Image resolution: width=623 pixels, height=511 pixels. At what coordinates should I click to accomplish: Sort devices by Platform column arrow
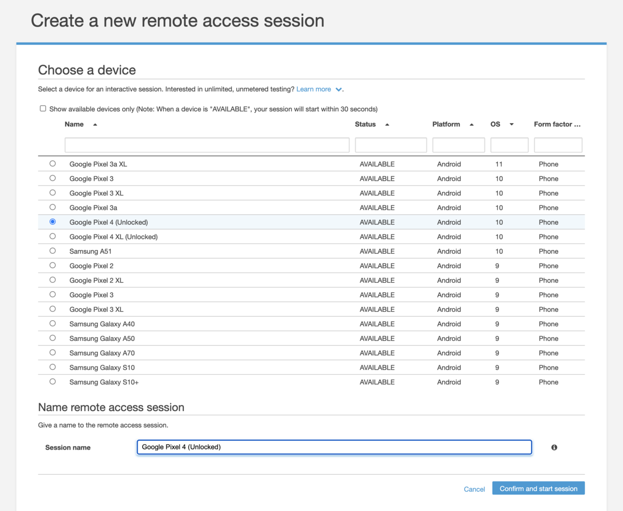click(471, 125)
